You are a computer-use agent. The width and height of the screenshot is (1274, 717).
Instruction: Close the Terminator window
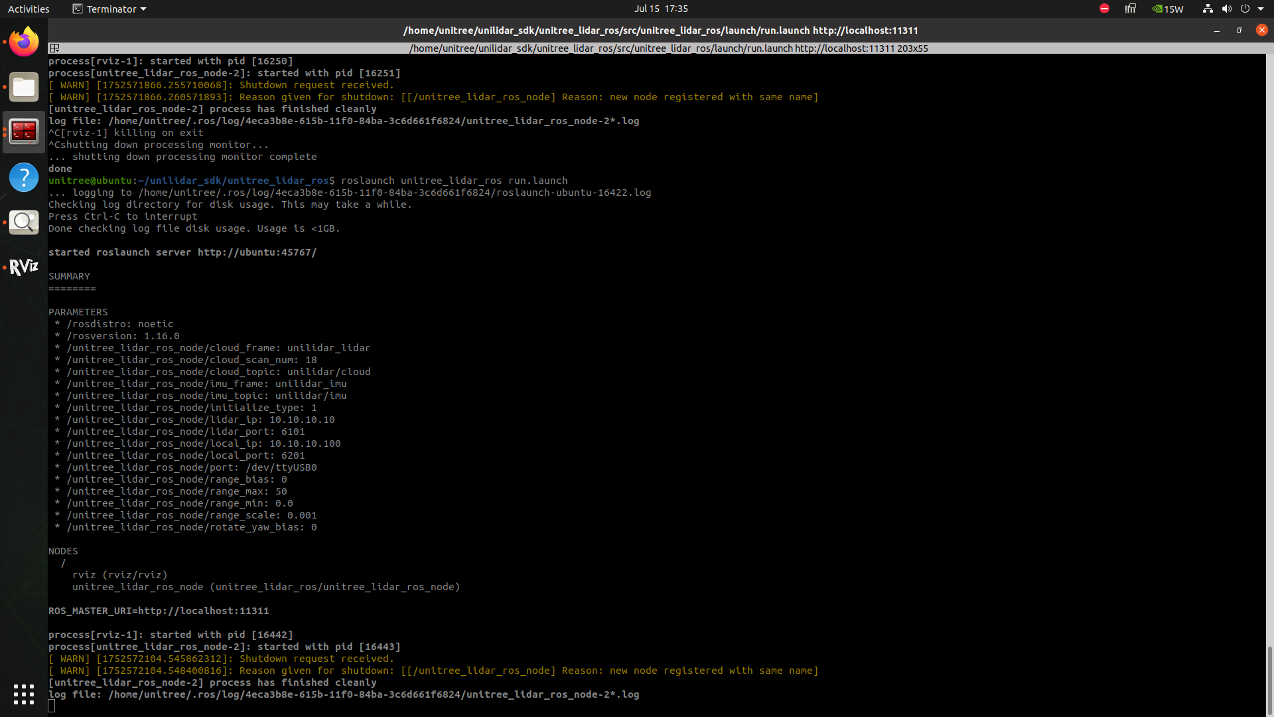pos(1262,30)
